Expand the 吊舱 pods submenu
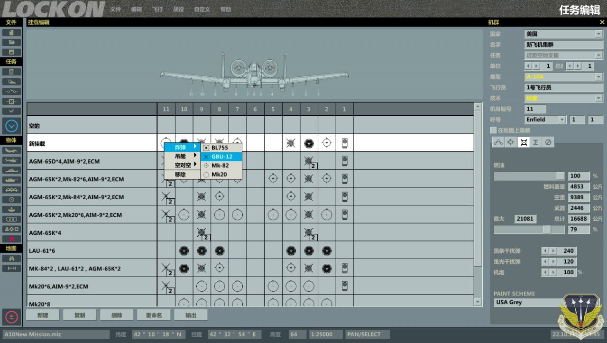The height and width of the screenshot is (343, 607). click(x=182, y=156)
